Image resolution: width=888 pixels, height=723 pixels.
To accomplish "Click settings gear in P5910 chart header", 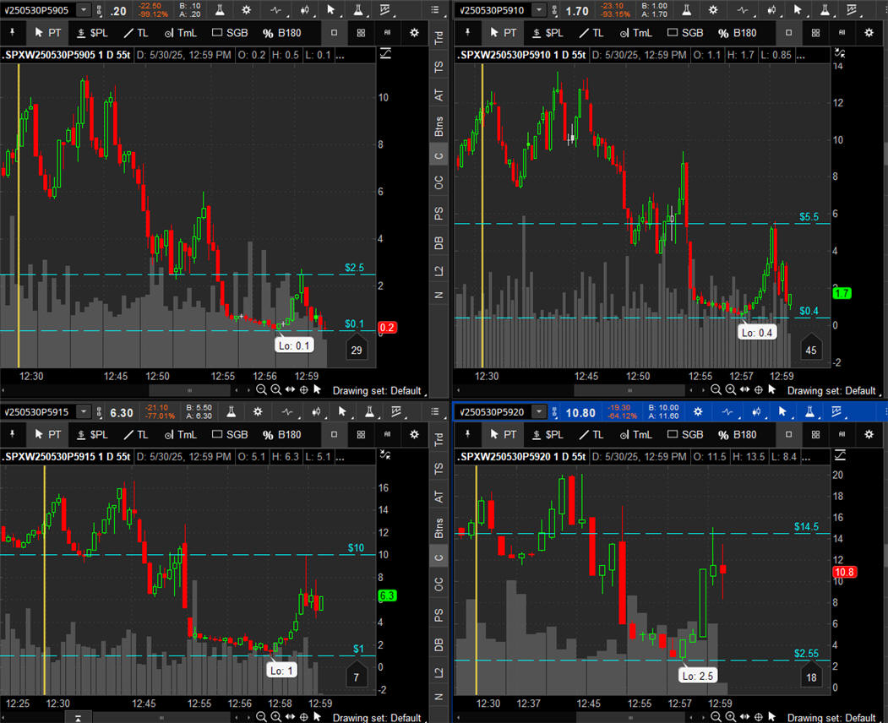I will point(713,10).
